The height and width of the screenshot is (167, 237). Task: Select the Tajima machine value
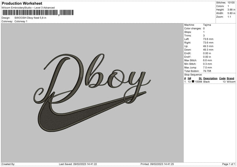[x=207, y=25]
